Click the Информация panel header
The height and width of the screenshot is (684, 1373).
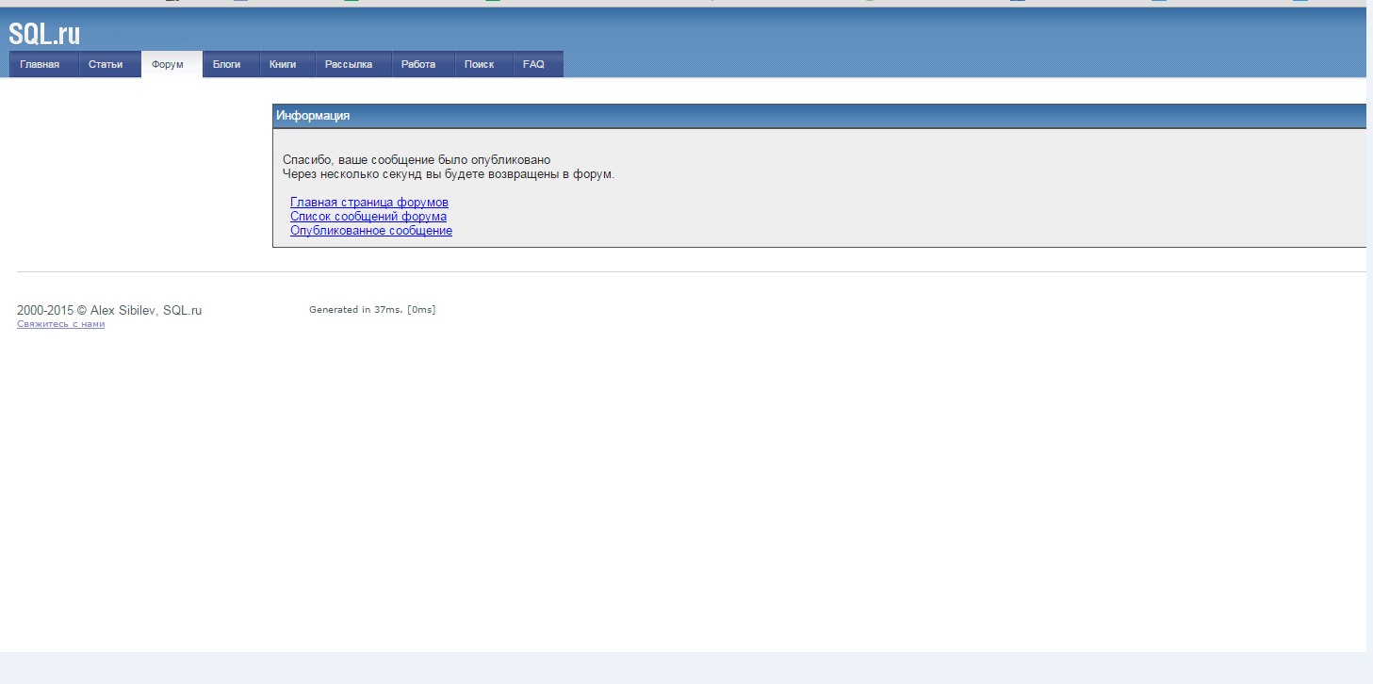(313, 116)
